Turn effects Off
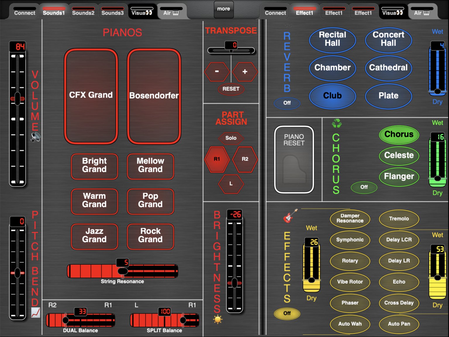449x337 pixels. [287, 313]
